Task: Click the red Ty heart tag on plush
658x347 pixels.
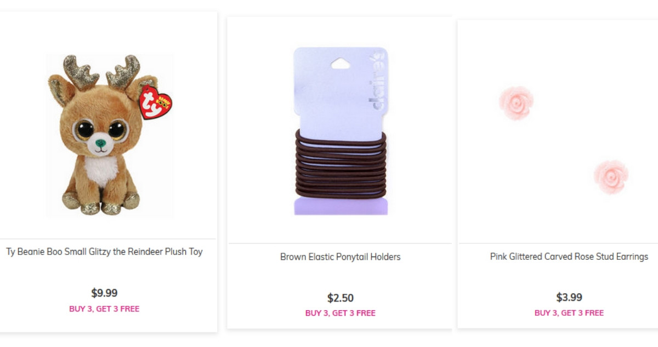Action: [x=156, y=102]
